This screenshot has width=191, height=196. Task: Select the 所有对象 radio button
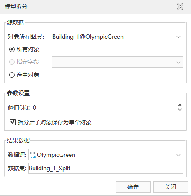coord(12,50)
